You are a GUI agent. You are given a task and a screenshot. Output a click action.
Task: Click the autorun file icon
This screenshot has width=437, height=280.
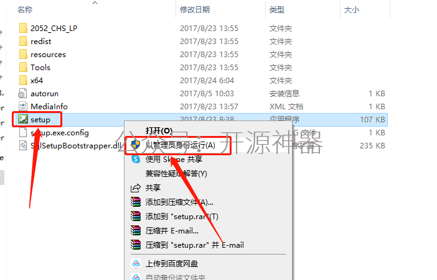[22, 93]
